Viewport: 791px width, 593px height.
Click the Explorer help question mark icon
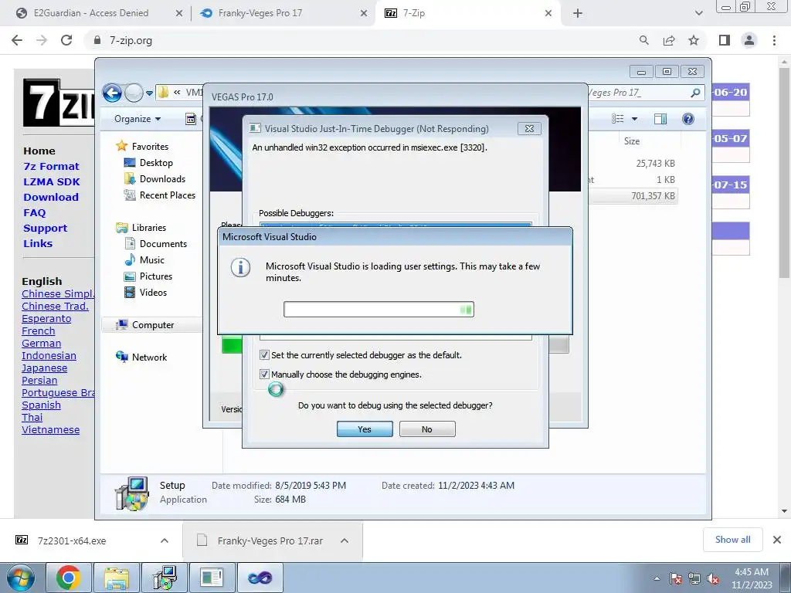click(688, 118)
